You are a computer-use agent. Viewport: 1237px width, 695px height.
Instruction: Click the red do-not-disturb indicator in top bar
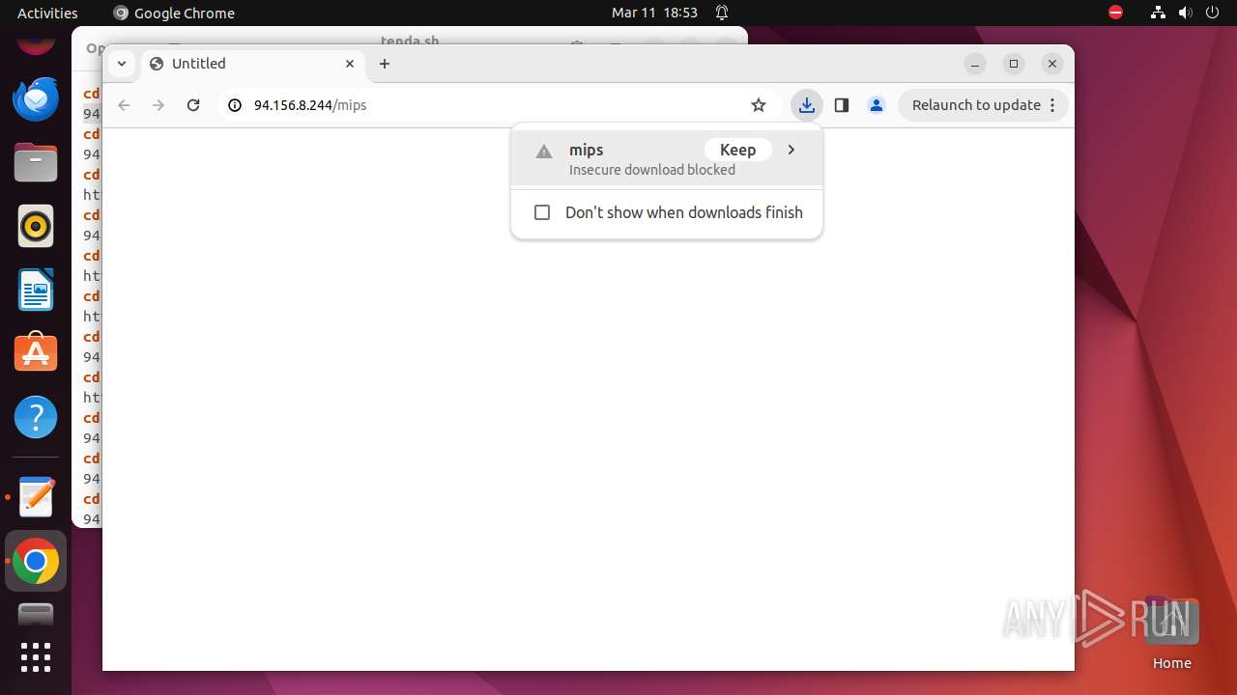point(1115,13)
